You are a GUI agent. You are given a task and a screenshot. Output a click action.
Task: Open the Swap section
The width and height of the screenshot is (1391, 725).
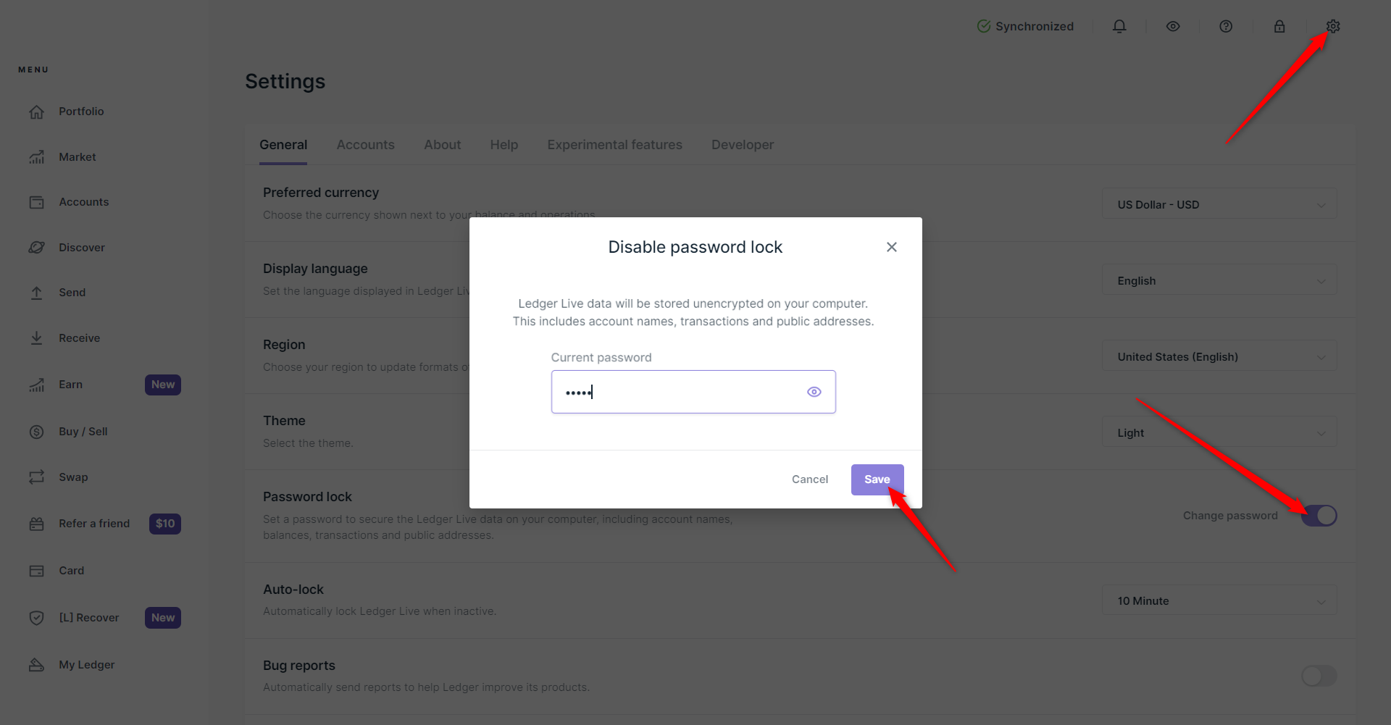click(x=73, y=477)
